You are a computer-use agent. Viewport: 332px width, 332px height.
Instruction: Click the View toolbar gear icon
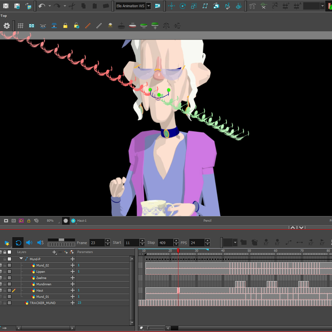click(x=7, y=26)
